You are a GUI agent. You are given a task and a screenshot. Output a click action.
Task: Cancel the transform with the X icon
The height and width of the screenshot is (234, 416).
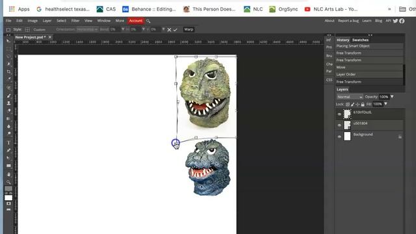(x=169, y=30)
